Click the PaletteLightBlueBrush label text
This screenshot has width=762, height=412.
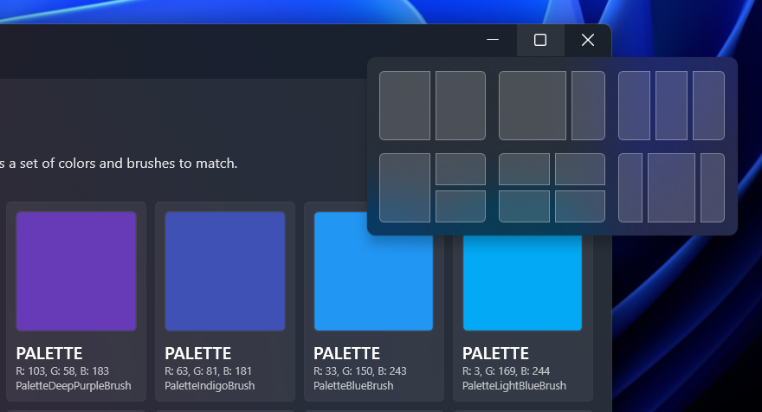click(513, 385)
